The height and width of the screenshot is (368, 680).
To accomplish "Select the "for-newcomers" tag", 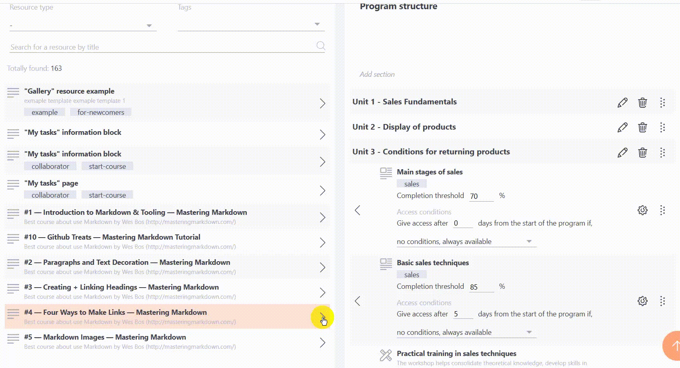I will click(x=101, y=112).
